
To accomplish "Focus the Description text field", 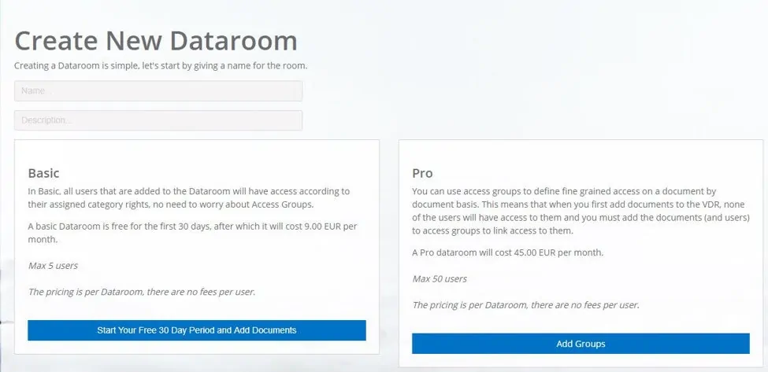I will tap(158, 120).
